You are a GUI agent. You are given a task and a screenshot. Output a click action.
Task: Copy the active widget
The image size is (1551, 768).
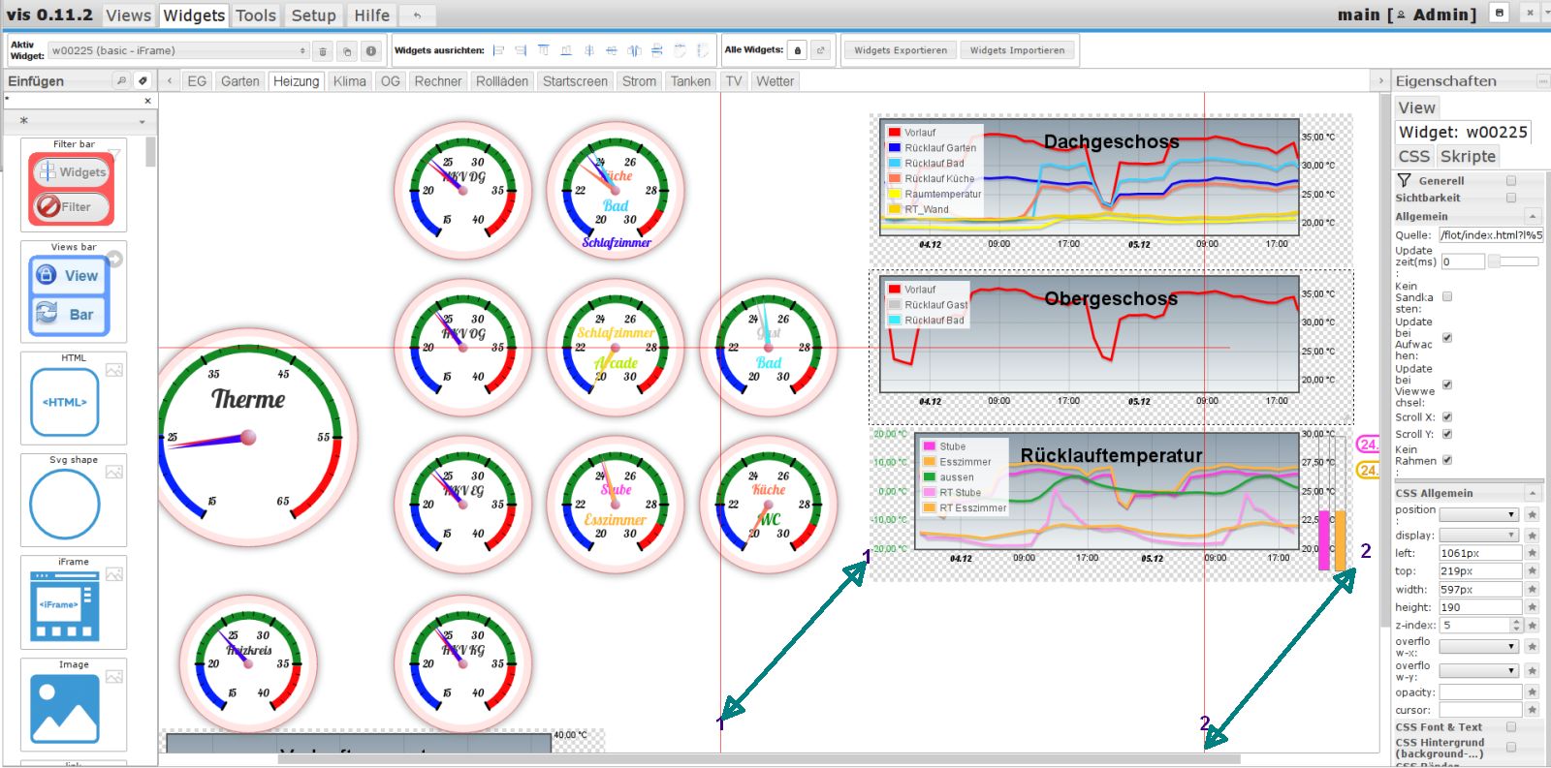tap(347, 50)
